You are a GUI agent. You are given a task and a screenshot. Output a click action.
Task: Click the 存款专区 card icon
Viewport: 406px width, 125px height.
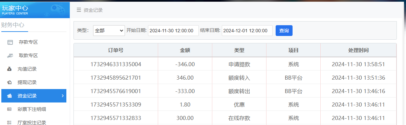[10, 42]
